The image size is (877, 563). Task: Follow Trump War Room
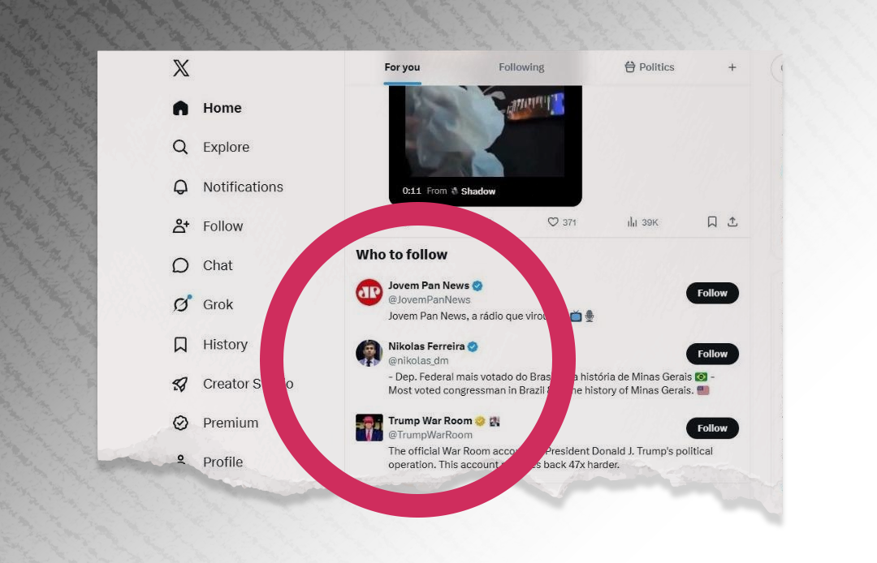(x=712, y=428)
